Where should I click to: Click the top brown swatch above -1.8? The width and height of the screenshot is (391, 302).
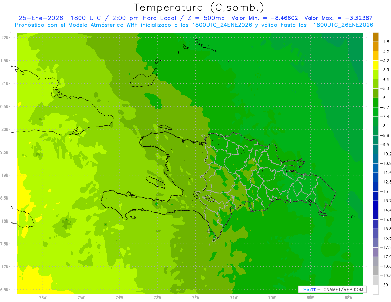376,37
